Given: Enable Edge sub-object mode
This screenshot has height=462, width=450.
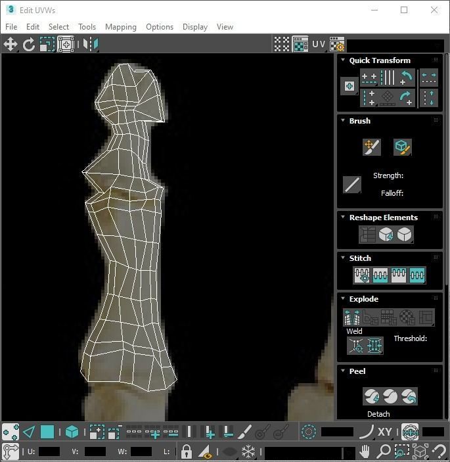Looking at the screenshot, I should pos(29,432).
